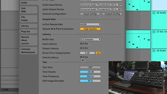
Task: Click the Driver Error Compensation value field
Action: click(x=87, y=53)
